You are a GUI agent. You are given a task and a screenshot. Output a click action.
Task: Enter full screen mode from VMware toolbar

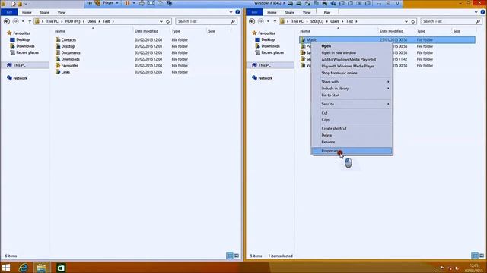[x=151, y=3]
